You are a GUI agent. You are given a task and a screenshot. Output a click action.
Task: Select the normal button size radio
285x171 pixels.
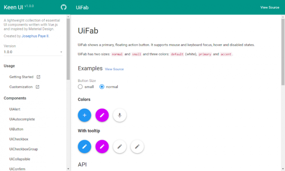point(102,87)
